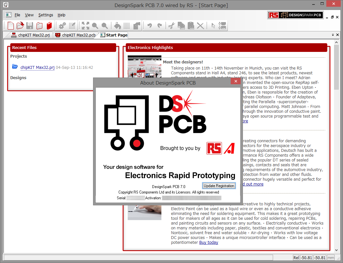
Task: Click the 'Projects' heading in Recent Files
Action: click(x=19, y=56)
